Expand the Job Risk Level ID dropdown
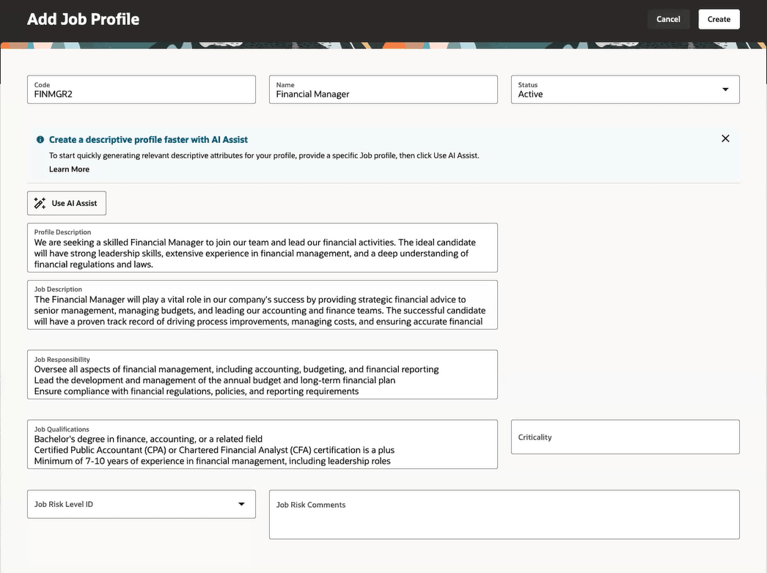The width and height of the screenshot is (767, 573). [142, 504]
